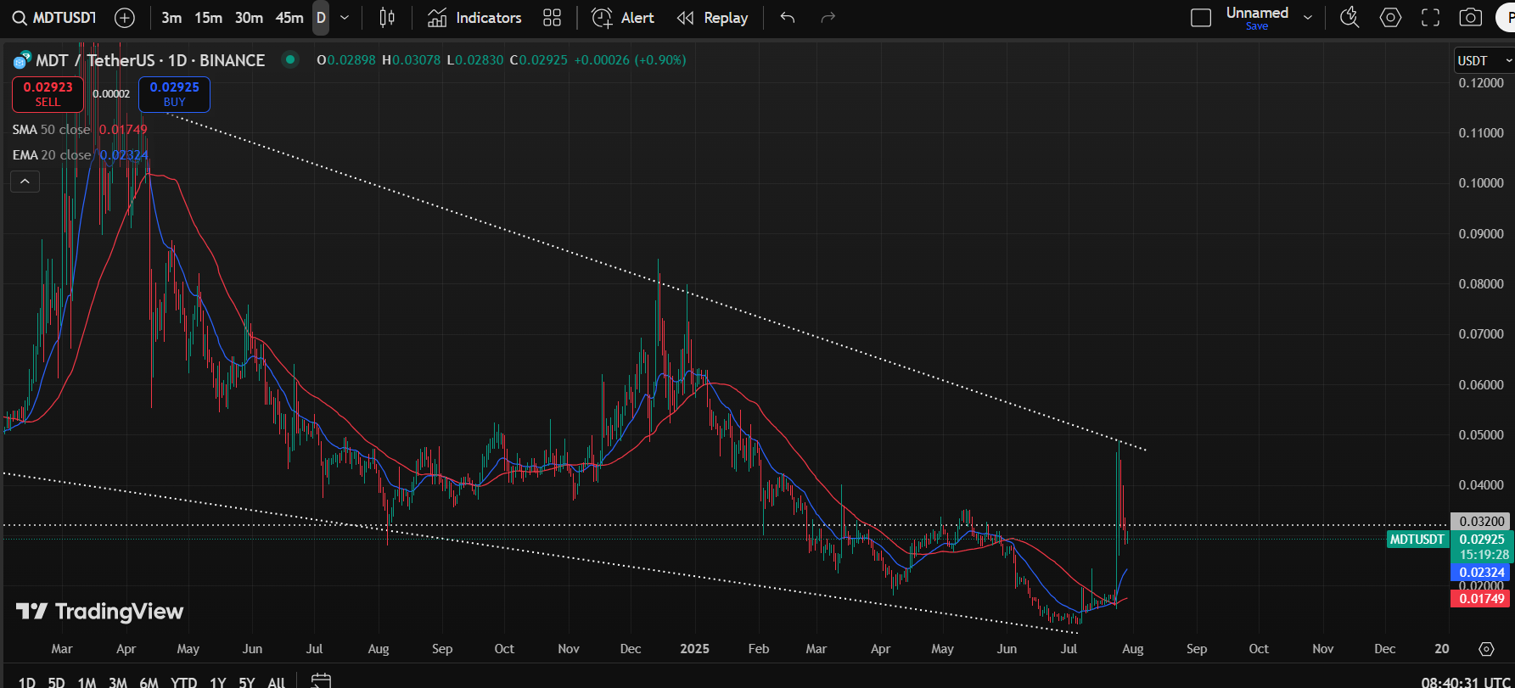Create an Alert
The width and height of the screenshot is (1515, 688).
click(x=623, y=18)
